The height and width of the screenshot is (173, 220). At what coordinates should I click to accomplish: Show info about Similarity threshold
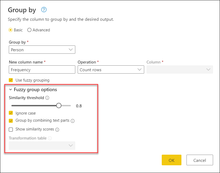[x=47, y=98]
